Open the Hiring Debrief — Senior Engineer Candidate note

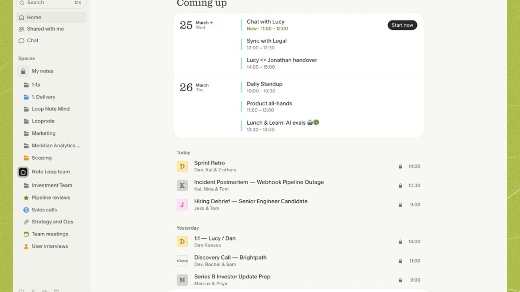click(298, 205)
